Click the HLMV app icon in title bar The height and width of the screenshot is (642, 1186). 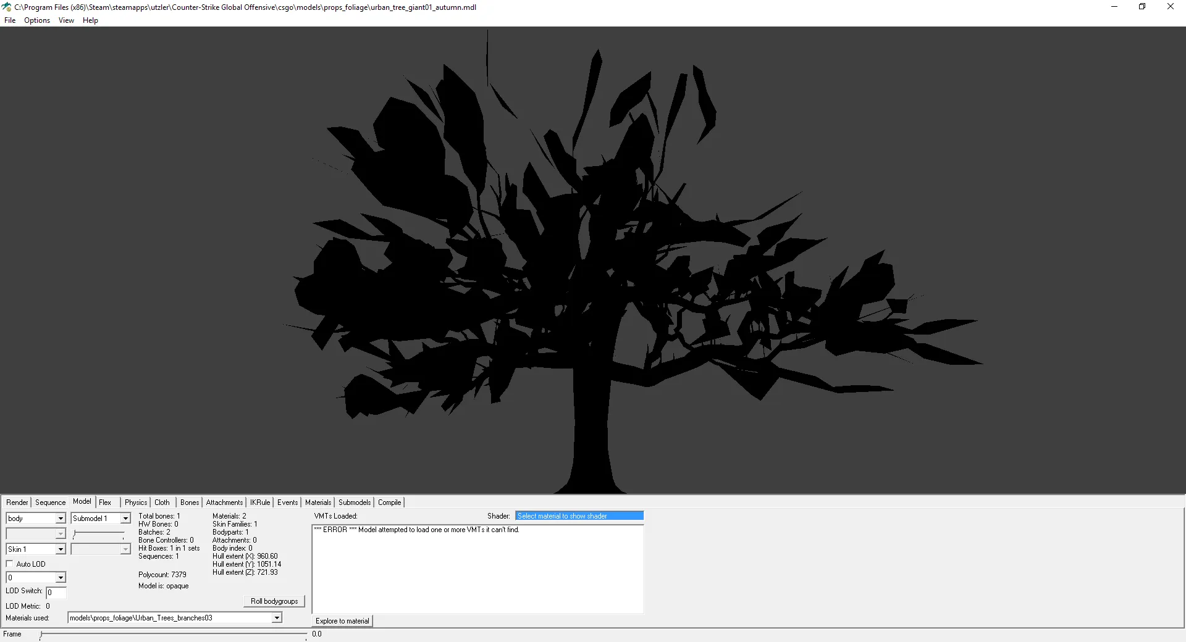[7, 7]
